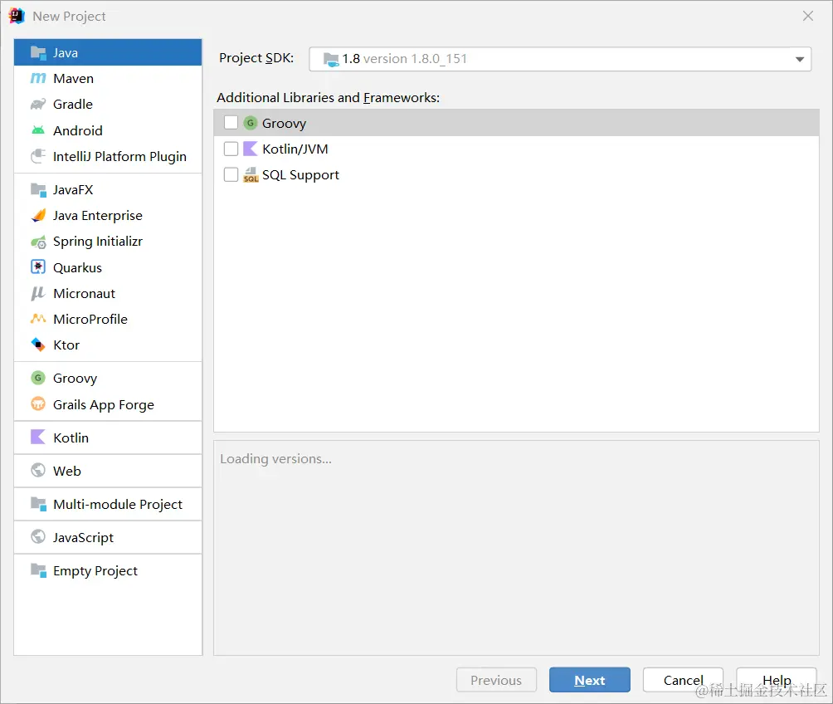This screenshot has width=833, height=704.
Task: Select Maven project type
Action: click(108, 78)
